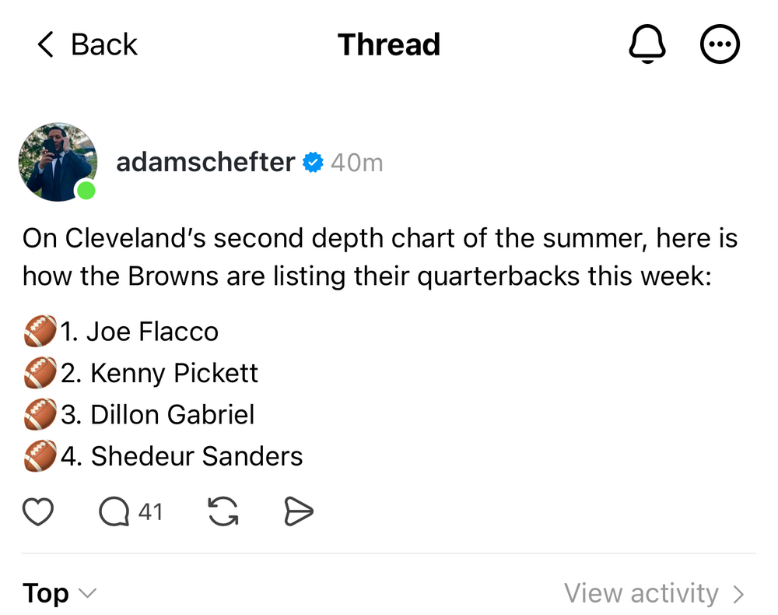Like the post with the heart icon
The width and height of the screenshot is (778, 615).
pos(38,511)
